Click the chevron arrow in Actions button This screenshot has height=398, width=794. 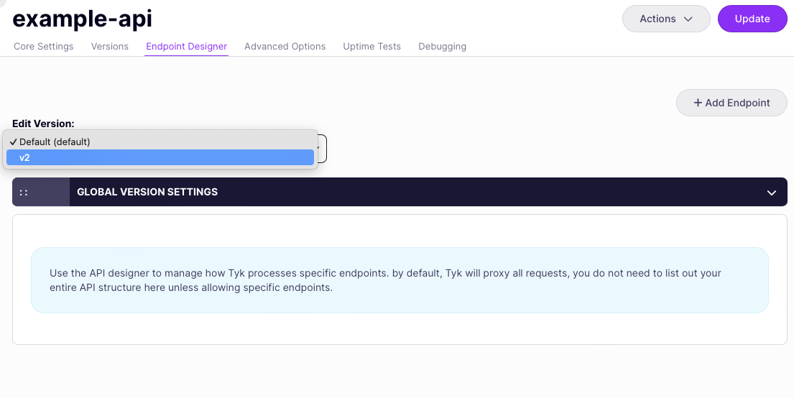(x=688, y=19)
